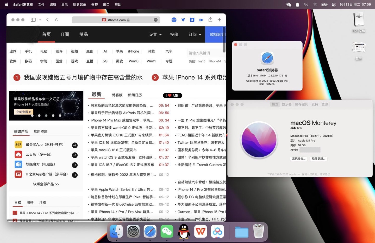Switch to 常用资源 tab

tap(40, 132)
